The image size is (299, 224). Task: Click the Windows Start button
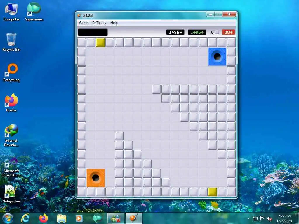click(8, 218)
